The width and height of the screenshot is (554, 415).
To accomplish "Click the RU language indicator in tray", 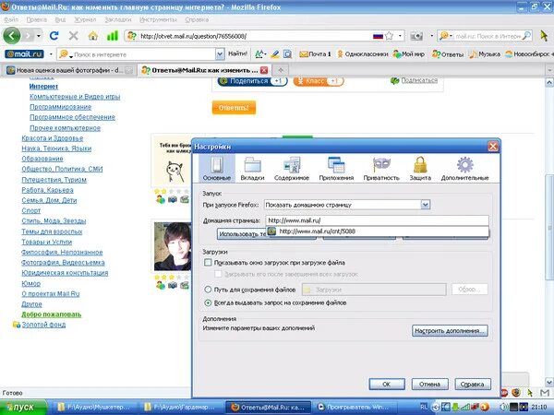I will tap(424, 407).
